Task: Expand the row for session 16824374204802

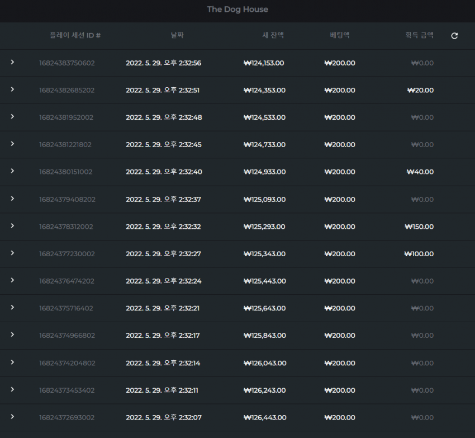Action: click(12, 362)
